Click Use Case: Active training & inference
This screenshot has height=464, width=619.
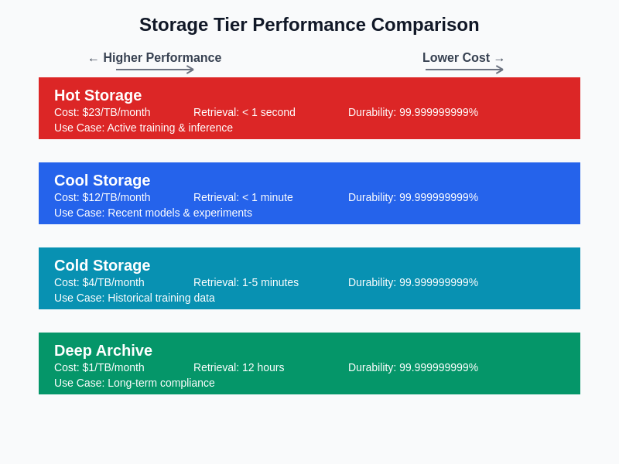(143, 128)
